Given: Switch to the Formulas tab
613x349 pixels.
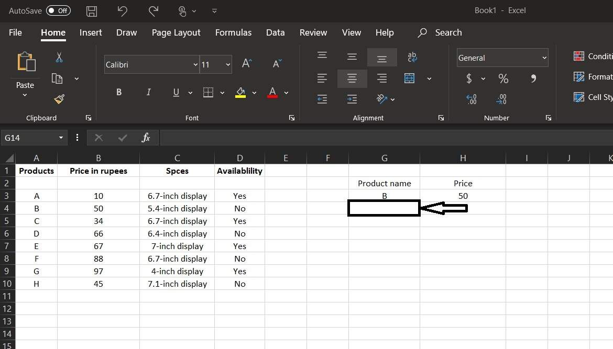Looking at the screenshot, I should 233,32.
